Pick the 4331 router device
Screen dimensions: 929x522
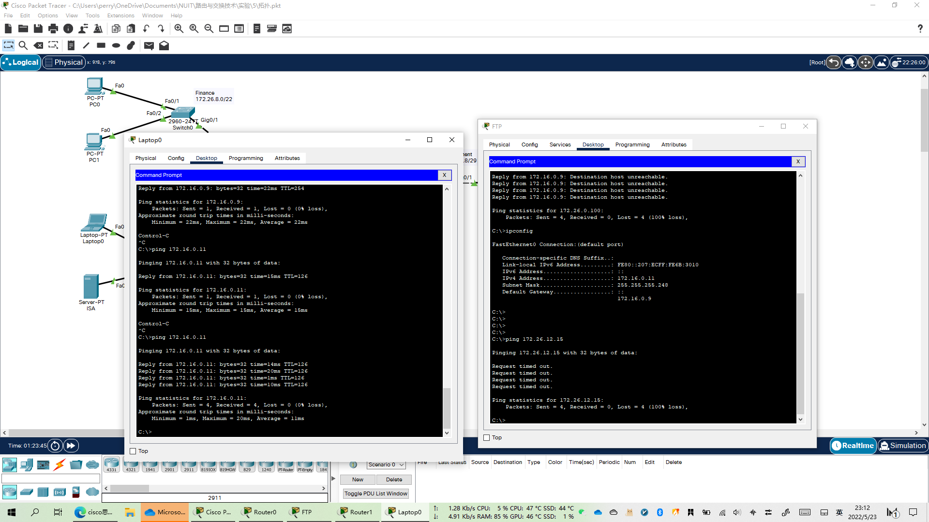tap(112, 465)
